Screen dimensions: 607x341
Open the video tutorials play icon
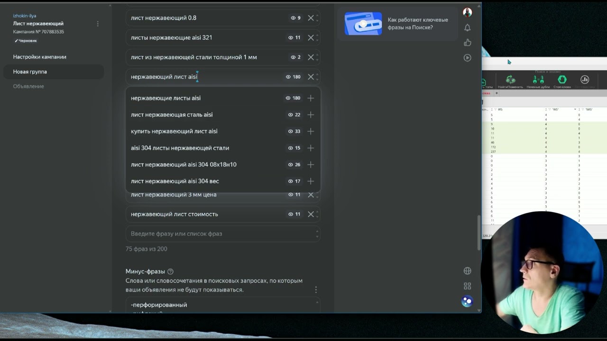pos(468,58)
